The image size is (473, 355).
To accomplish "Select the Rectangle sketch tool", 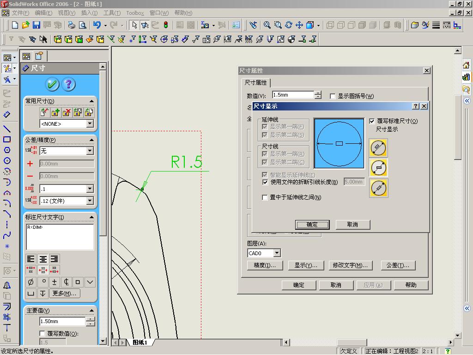I will (7, 140).
